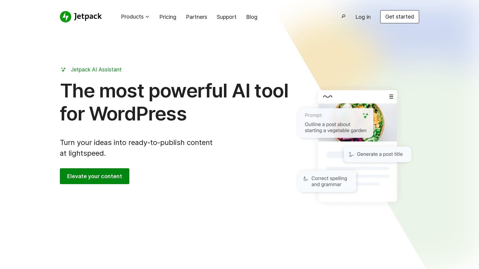Click the tagline about ready-to-publish content
This screenshot has width=479, height=269.
point(136,148)
